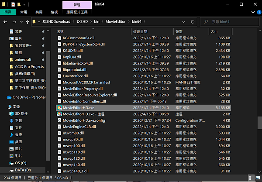Image resolution: width=262 pixels, height=182 pixels.
Task: Open 桌面 desktop icon in sidebar
Action: [11, 142]
